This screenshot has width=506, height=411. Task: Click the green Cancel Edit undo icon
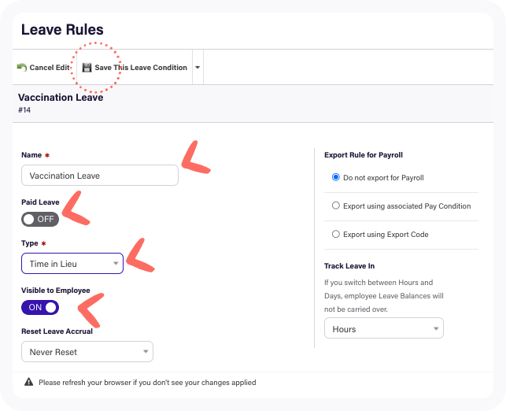pyautogui.click(x=22, y=68)
